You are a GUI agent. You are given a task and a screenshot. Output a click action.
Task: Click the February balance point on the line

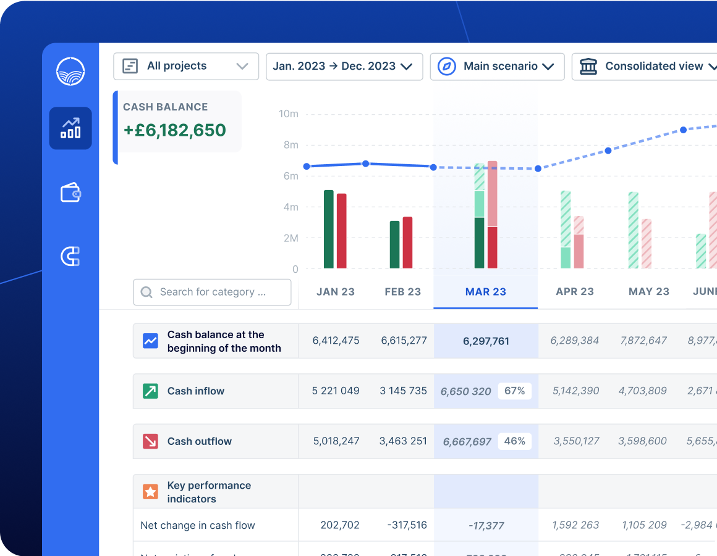pyautogui.click(x=365, y=164)
